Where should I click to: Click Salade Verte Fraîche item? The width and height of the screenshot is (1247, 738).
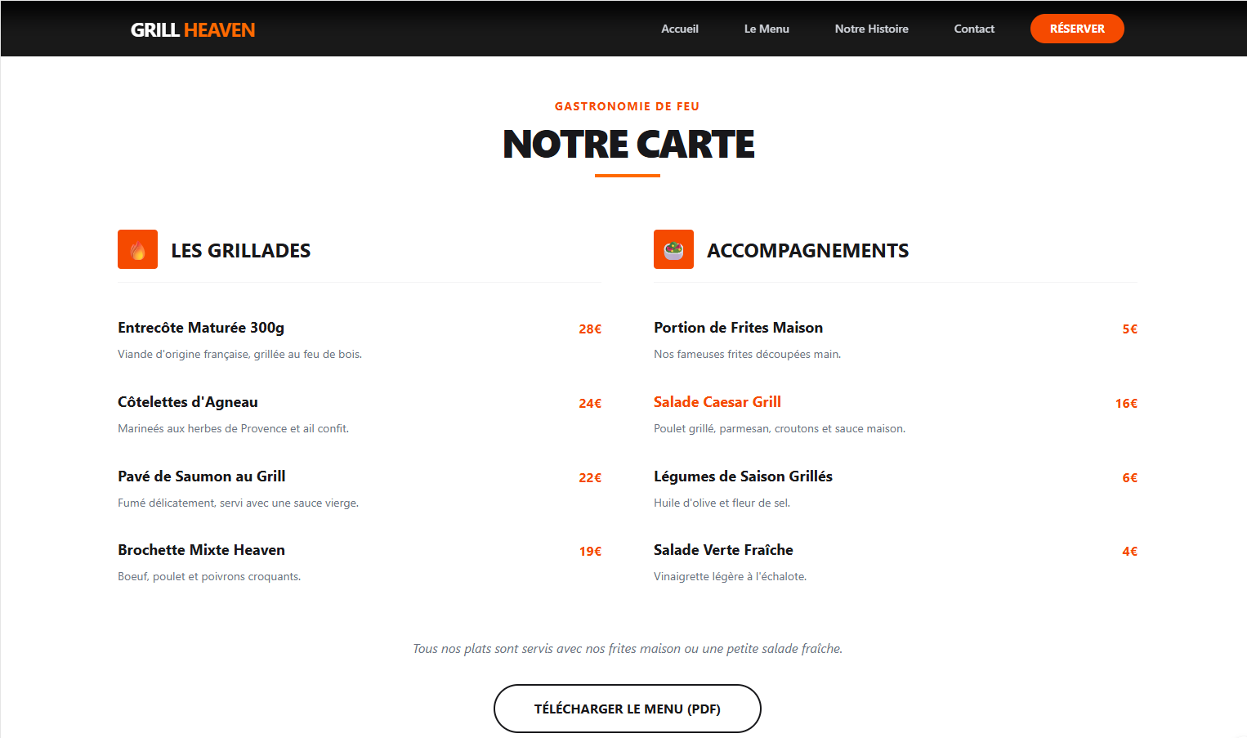[723, 550]
